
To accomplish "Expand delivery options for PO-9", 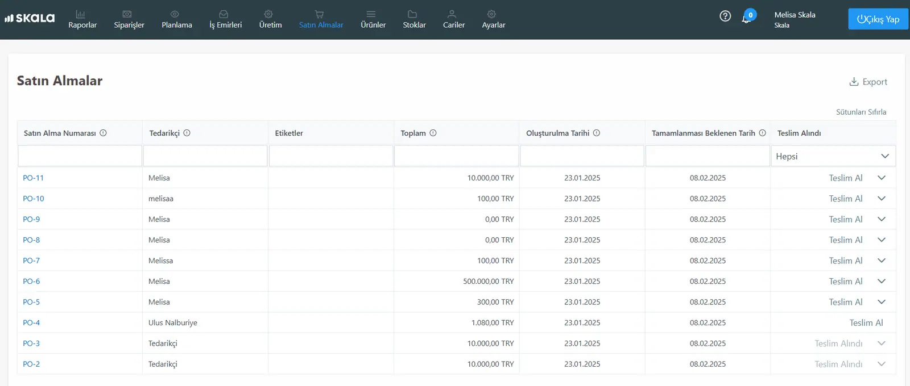I will tap(882, 219).
